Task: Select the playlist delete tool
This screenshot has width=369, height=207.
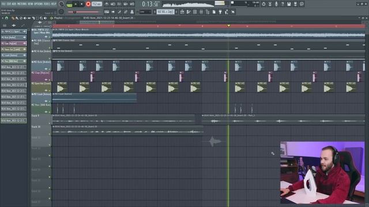Action: [21, 18]
